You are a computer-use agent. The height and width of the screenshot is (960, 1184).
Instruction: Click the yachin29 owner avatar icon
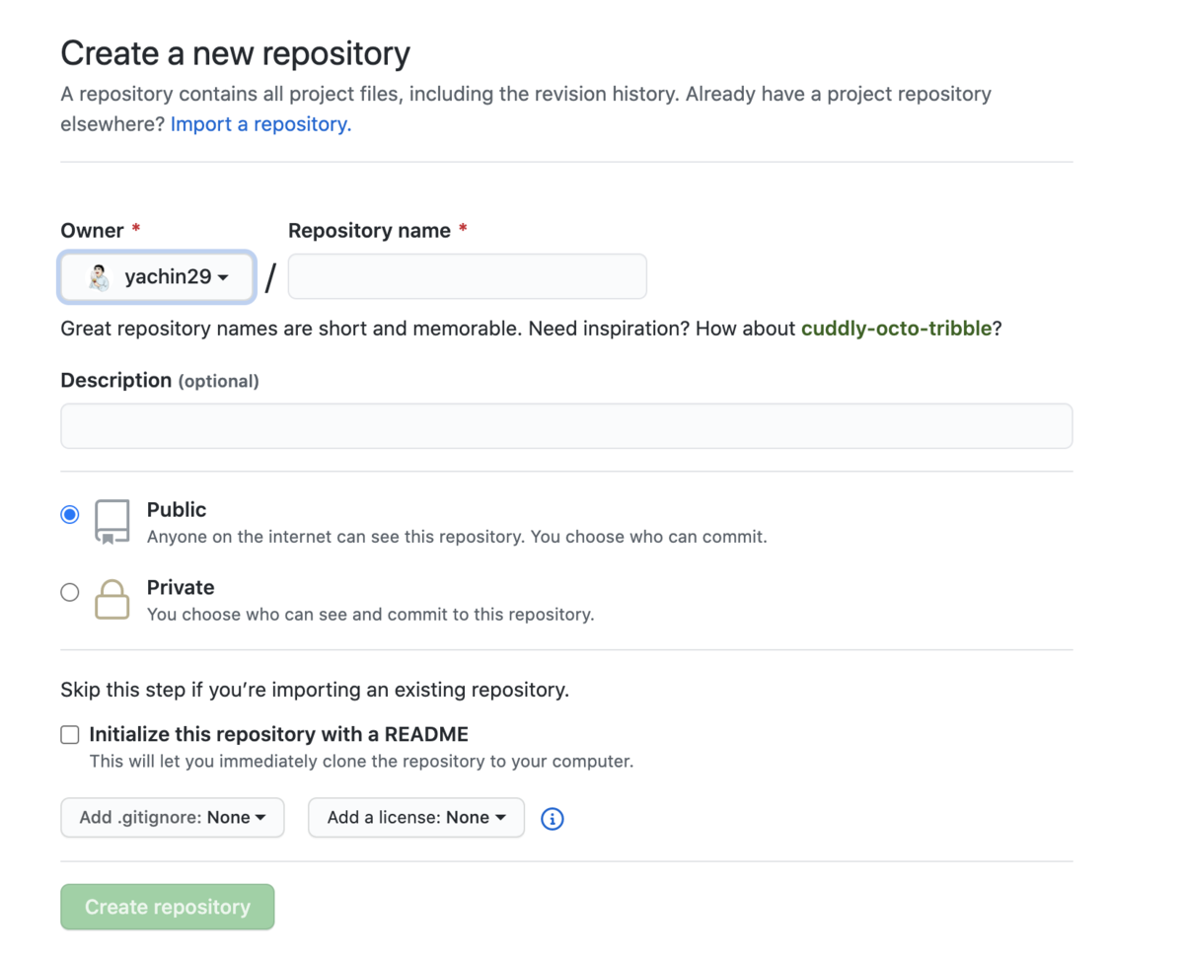(99, 277)
